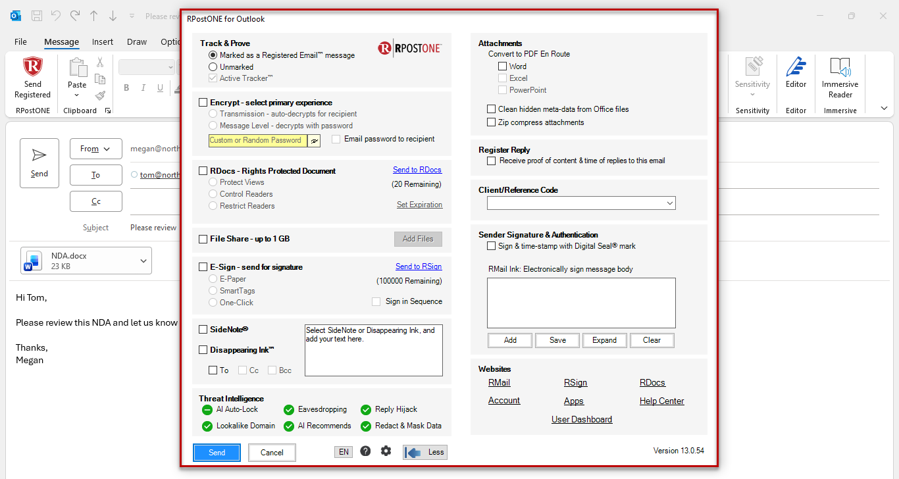The height and width of the screenshot is (479, 899).
Task: Click the Less arrow button
Action: tap(425, 452)
